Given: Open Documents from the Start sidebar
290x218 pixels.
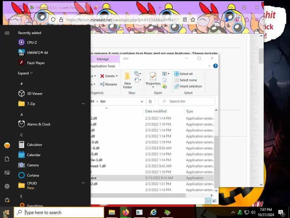Looking at the screenshot, I should (7, 159).
